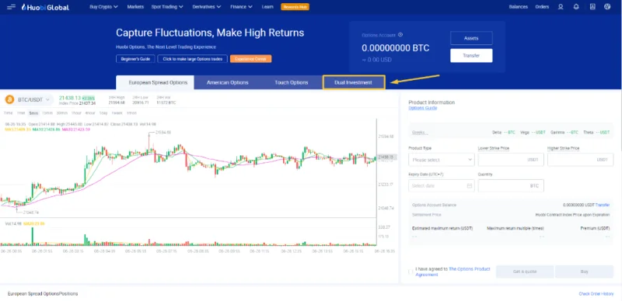Click the Get a quote button

[x=524, y=272]
